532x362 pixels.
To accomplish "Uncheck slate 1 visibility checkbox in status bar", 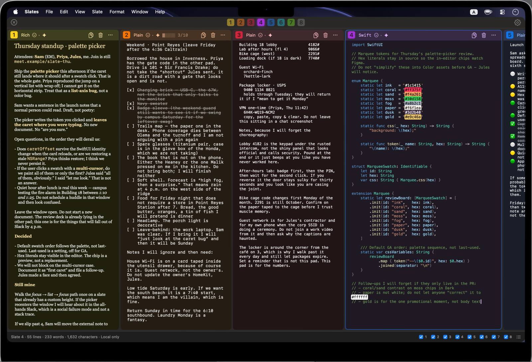I will (x=421, y=337).
